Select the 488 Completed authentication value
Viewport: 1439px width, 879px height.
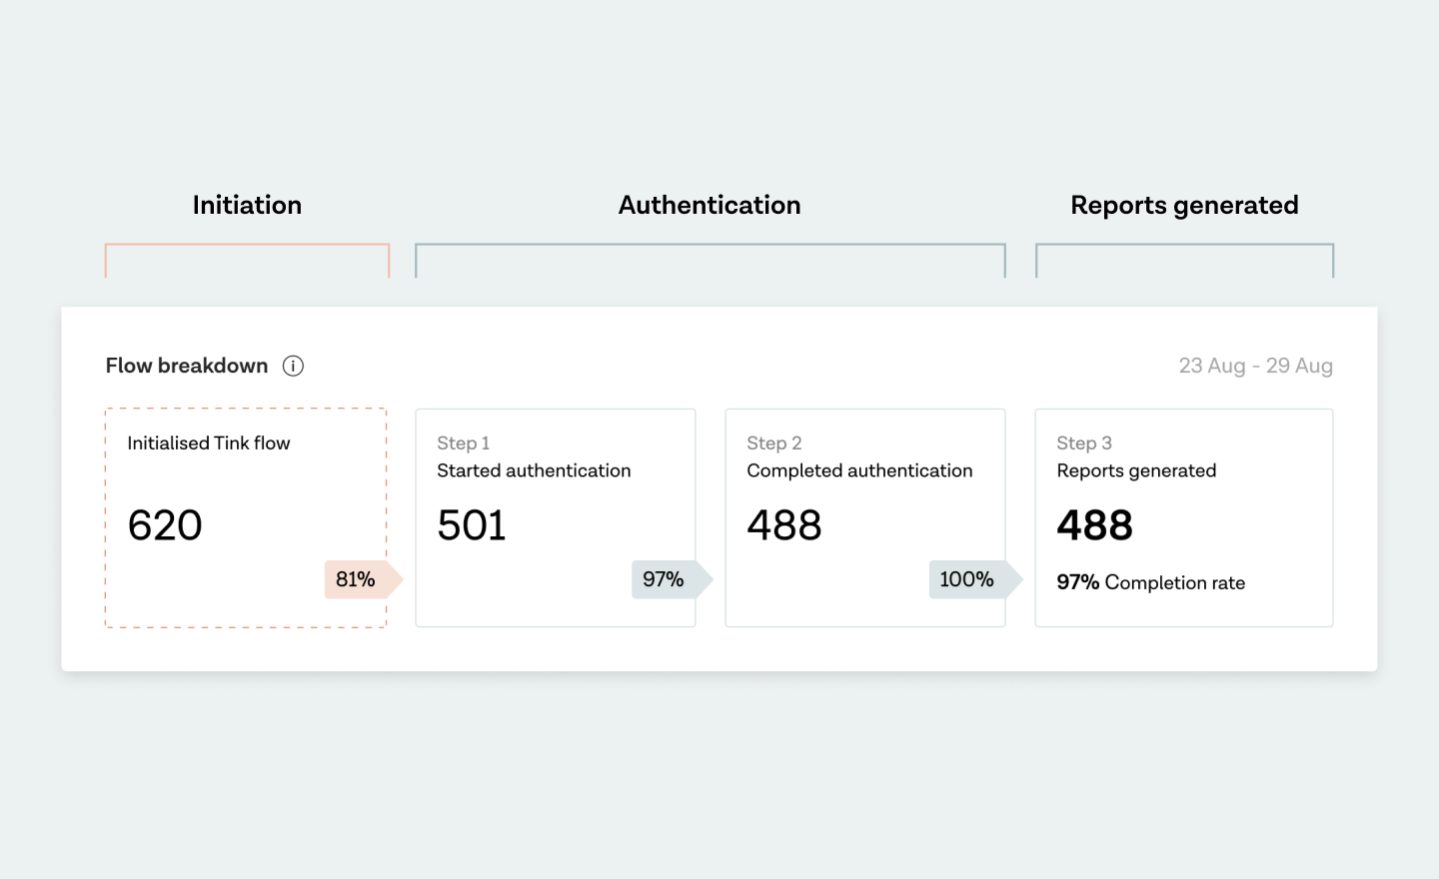click(x=784, y=524)
